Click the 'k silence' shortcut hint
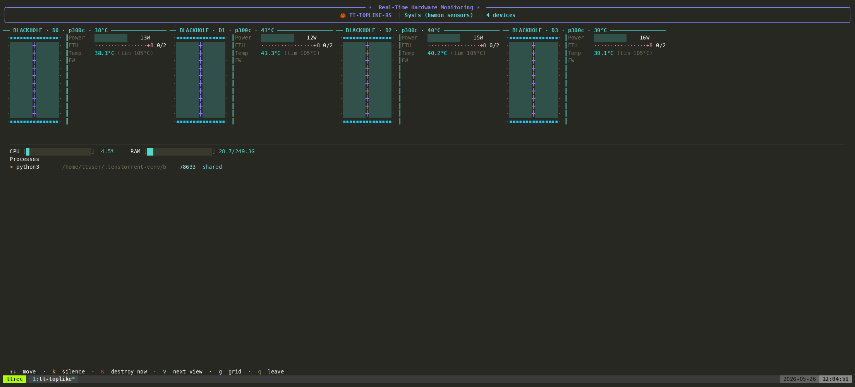The image size is (855, 387). coord(69,372)
